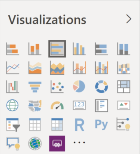Add a donut chart visual
This screenshot has height=154, width=140.
101,87
